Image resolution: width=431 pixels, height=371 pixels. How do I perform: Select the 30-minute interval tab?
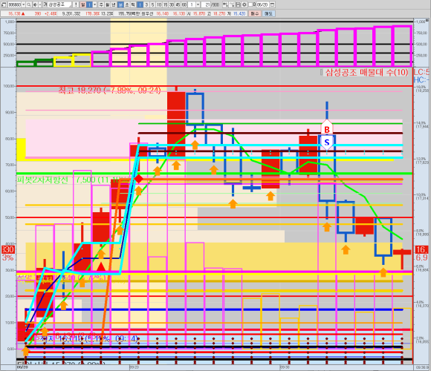pos(172,4)
